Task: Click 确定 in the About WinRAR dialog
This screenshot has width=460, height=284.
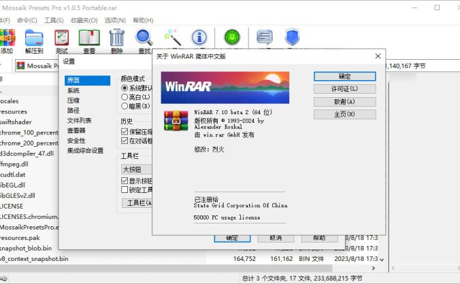Action: (345, 76)
